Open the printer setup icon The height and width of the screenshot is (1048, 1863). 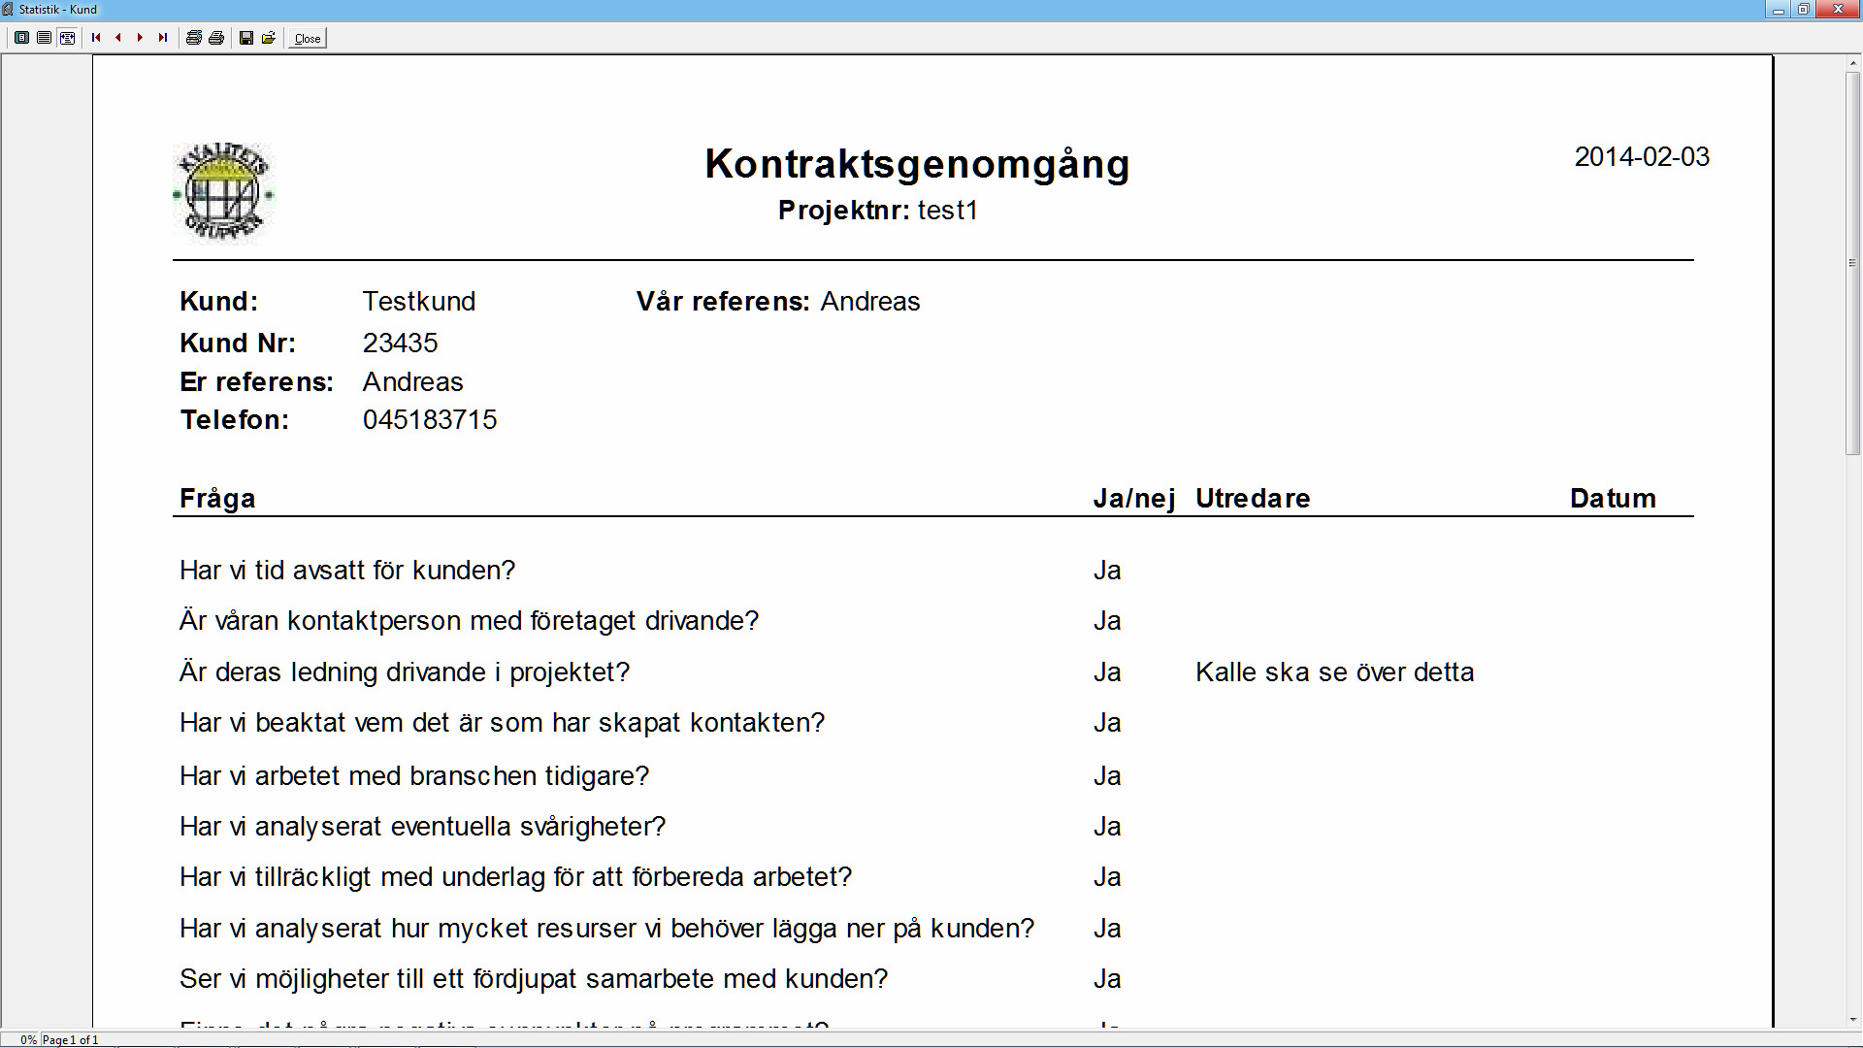(194, 38)
